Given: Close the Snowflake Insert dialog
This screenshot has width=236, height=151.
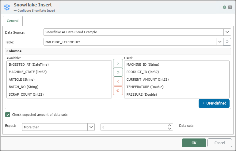Looking at the screenshot, I should pos(230,7).
